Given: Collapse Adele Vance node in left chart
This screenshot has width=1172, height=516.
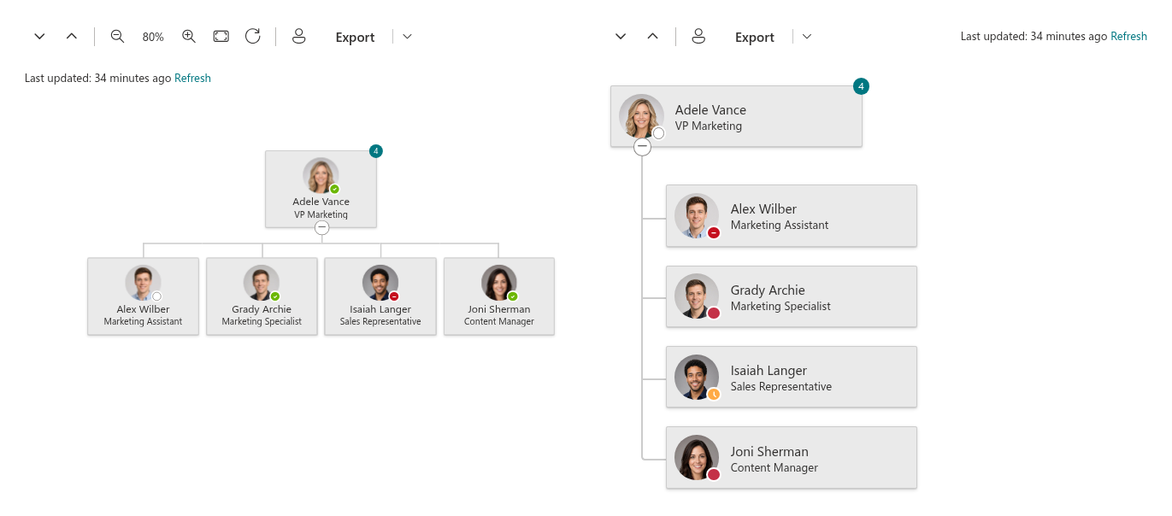Looking at the screenshot, I should 321,227.
